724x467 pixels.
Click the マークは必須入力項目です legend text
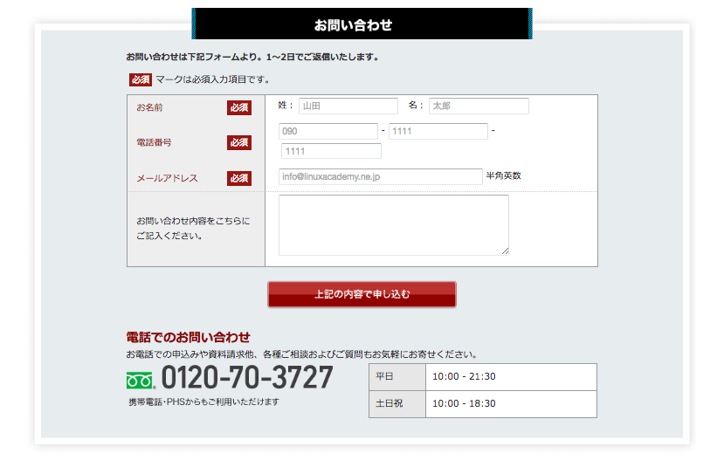point(212,79)
